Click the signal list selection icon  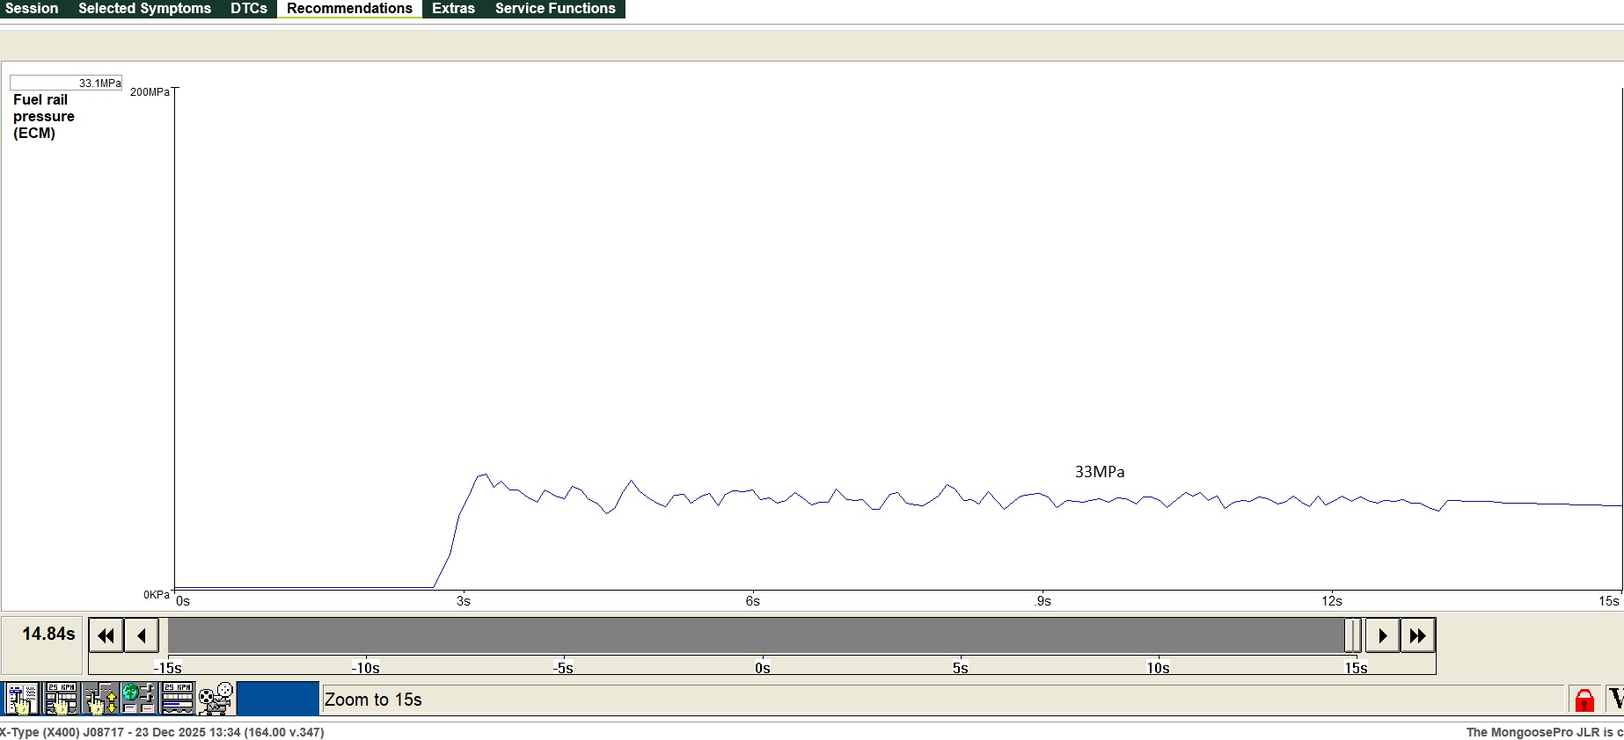point(21,699)
